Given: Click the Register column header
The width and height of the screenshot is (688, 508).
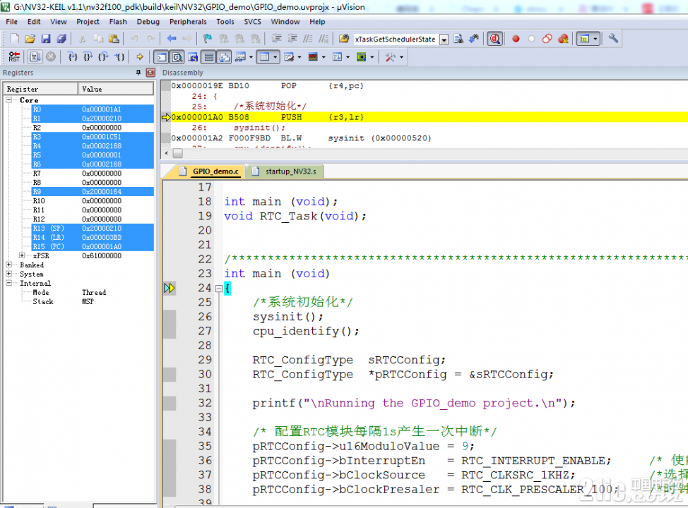Looking at the screenshot, I should point(41,88).
